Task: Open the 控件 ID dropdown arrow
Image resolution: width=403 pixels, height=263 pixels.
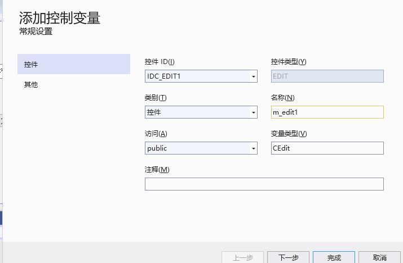Action: pos(254,76)
